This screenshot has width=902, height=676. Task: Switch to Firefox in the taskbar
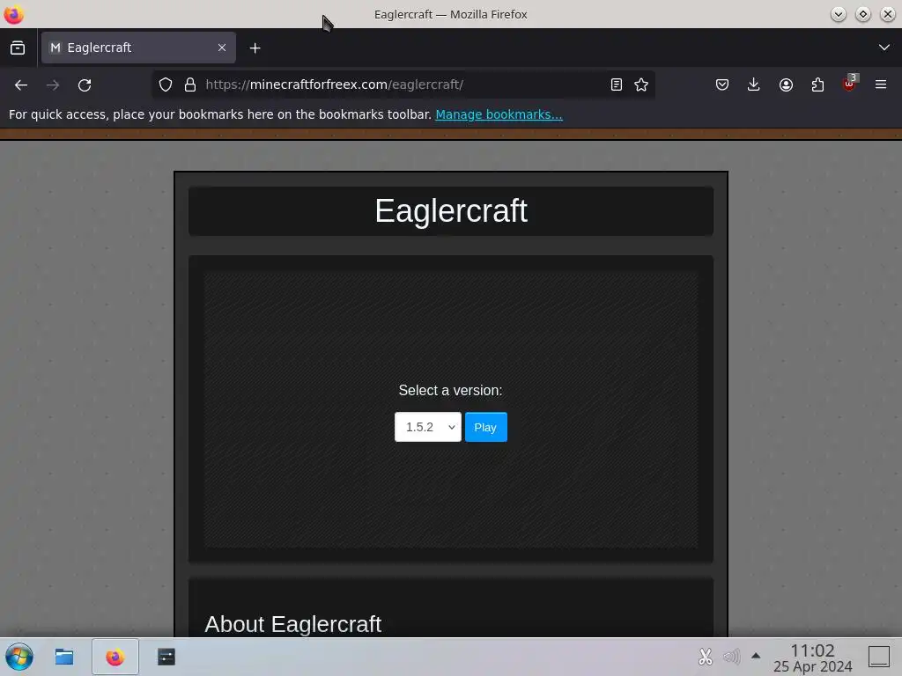coord(115,657)
